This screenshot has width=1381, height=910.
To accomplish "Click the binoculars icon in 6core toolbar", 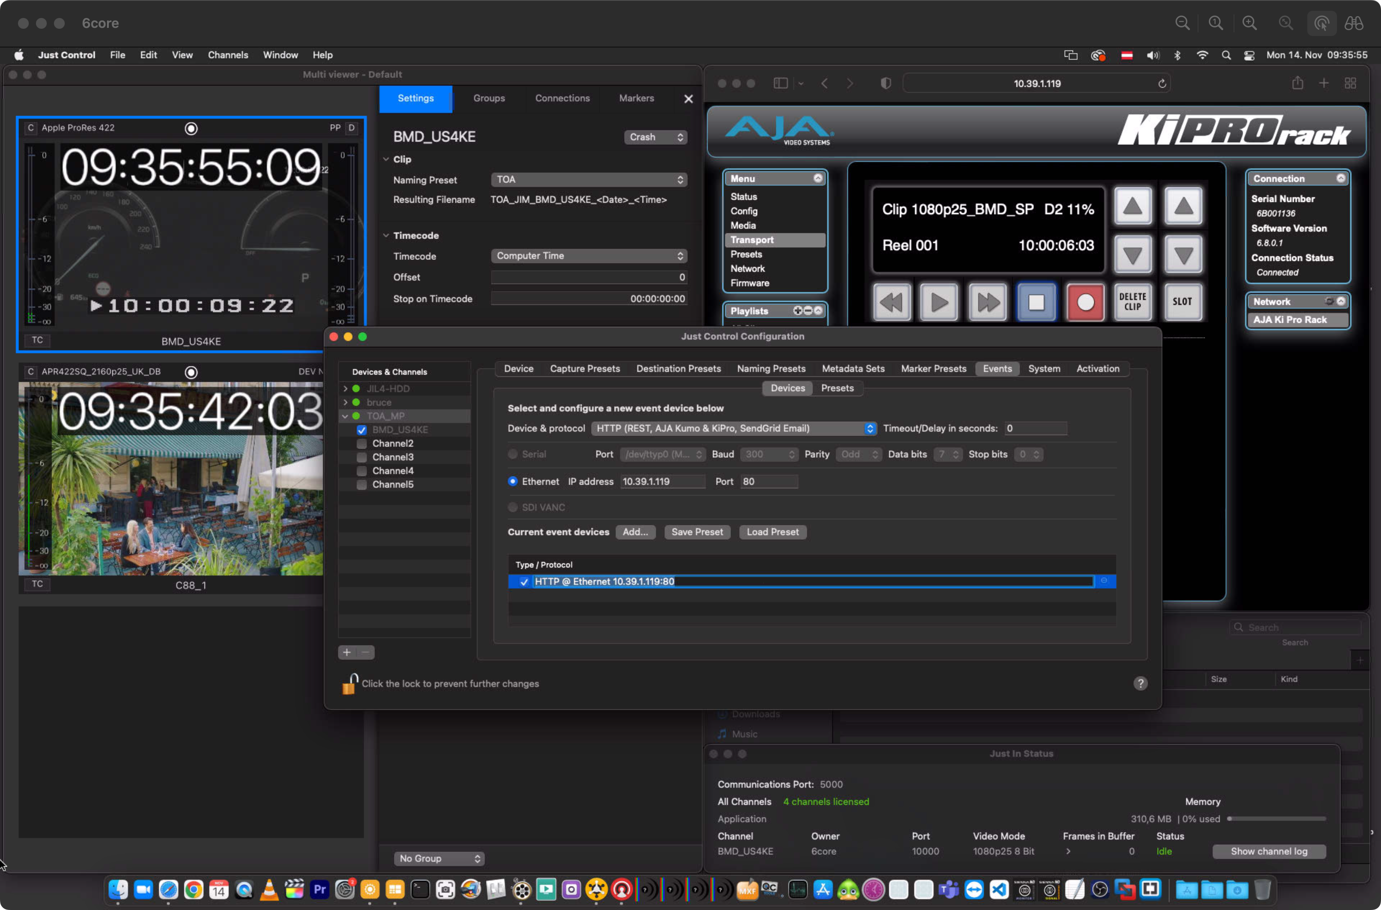I will (1354, 23).
